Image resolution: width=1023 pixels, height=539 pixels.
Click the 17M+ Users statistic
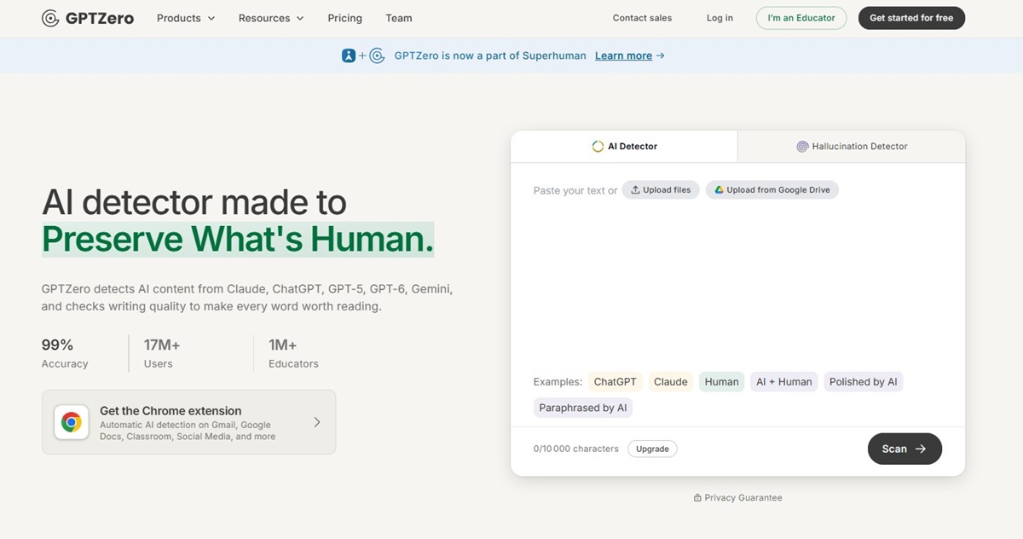[162, 353]
